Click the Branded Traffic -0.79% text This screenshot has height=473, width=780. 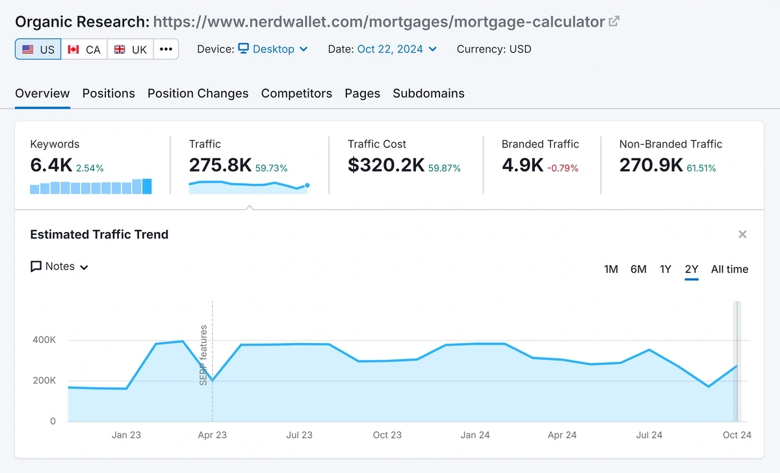click(x=563, y=168)
